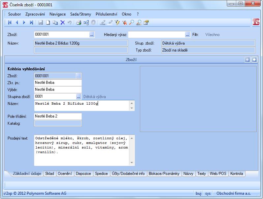Click Název box scroll up arrow
Screen dimensions: 263x199
132,103
